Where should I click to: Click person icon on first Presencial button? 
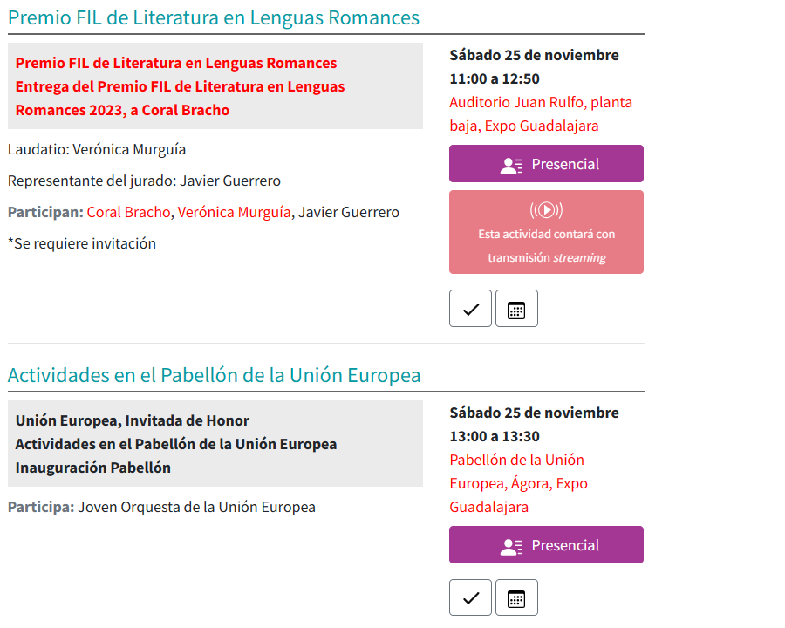tap(511, 165)
